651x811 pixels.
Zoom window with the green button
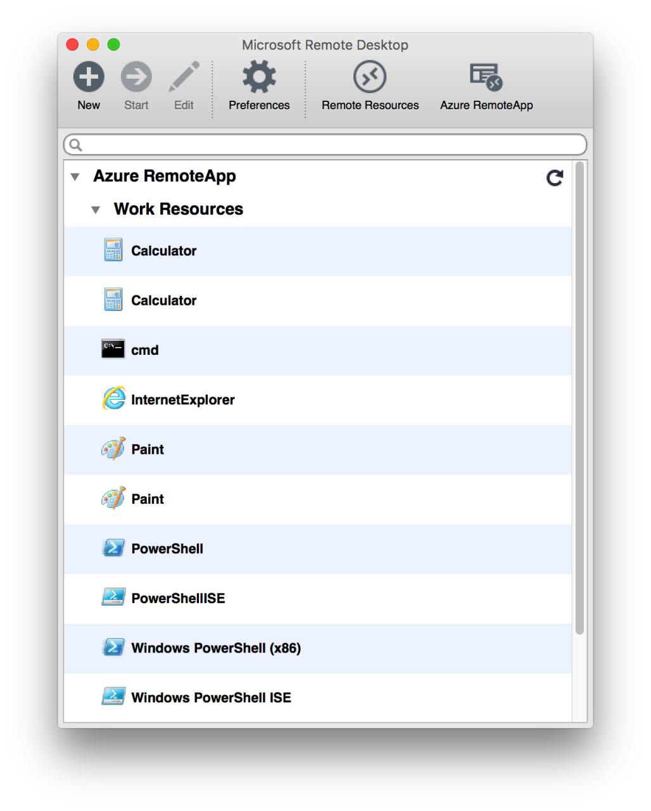pyautogui.click(x=113, y=44)
